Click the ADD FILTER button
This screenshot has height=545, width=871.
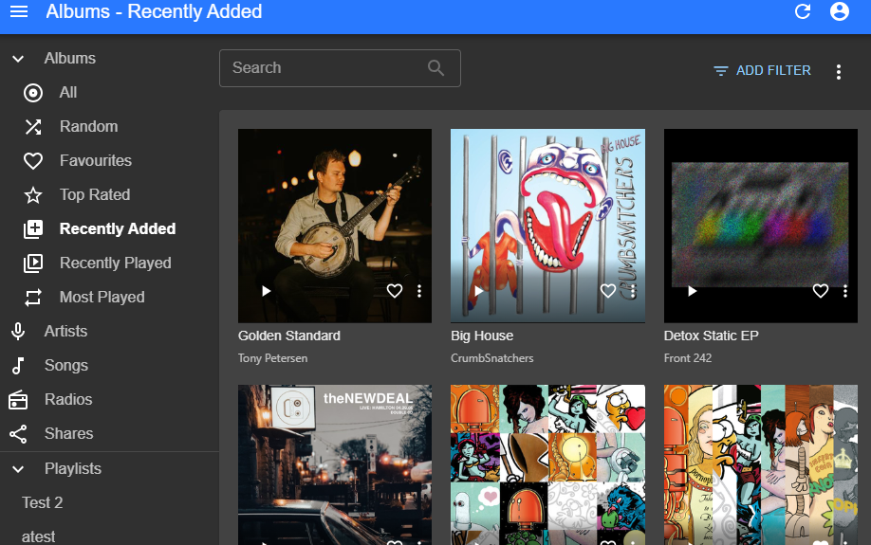pos(763,71)
